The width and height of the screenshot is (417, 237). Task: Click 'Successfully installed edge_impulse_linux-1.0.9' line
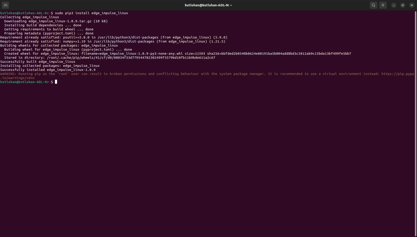tap(48, 70)
